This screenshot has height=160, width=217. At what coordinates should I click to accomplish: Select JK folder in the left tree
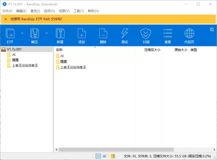tap(14, 55)
